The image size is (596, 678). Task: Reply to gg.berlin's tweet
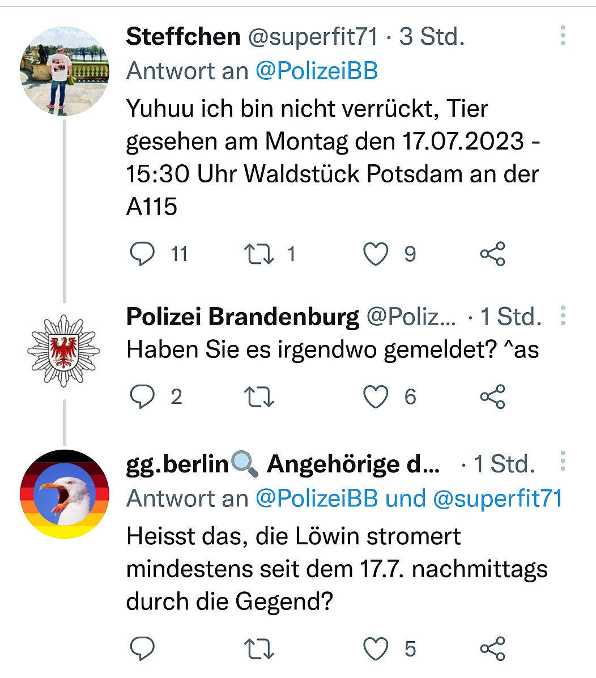(x=142, y=649)
